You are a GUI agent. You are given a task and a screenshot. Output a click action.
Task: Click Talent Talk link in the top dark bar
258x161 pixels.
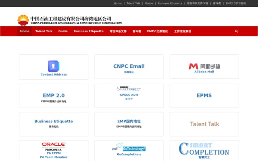(x=133, y=3)
